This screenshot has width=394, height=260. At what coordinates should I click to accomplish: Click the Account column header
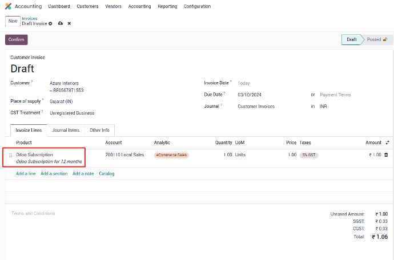coord(113,143)
